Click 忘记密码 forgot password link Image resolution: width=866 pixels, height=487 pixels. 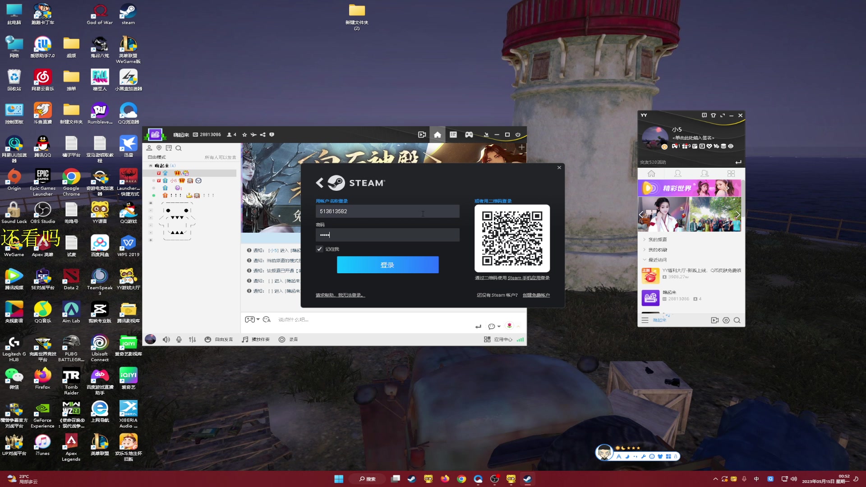(x=339, y=295)
